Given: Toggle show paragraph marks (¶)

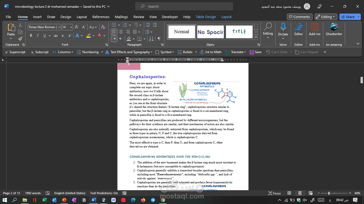Looking at the screenshot, I should pyautogui.click(x=159, y=39).
